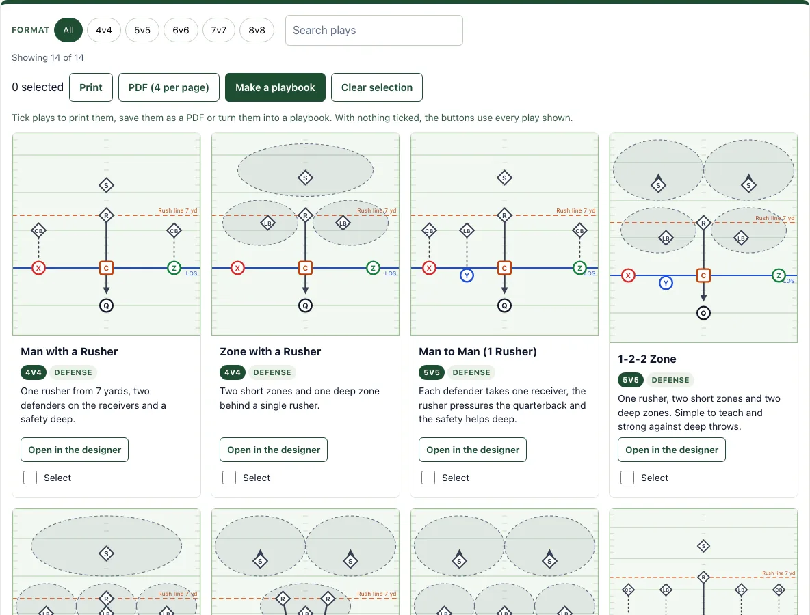The height and width of the screenshot is (615, 810).
Task: Click quarterback Q in Man to Man (1 Rusher)
Action: point(504,305)
